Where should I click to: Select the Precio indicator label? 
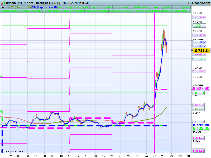pyautogui.click(x=4, y=7)
